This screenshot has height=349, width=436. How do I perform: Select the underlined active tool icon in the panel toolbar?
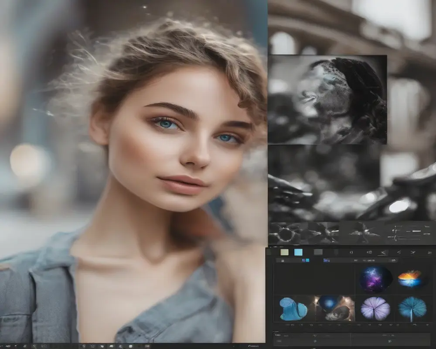383,253
